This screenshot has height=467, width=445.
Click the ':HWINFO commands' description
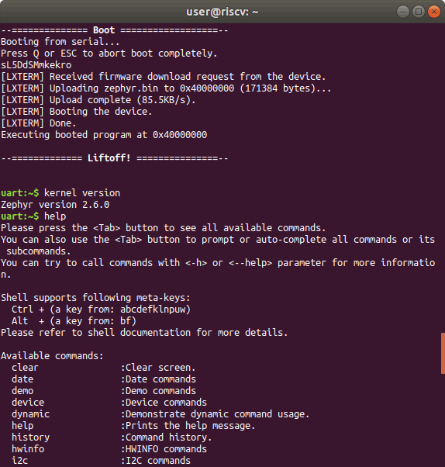point(164,448)
